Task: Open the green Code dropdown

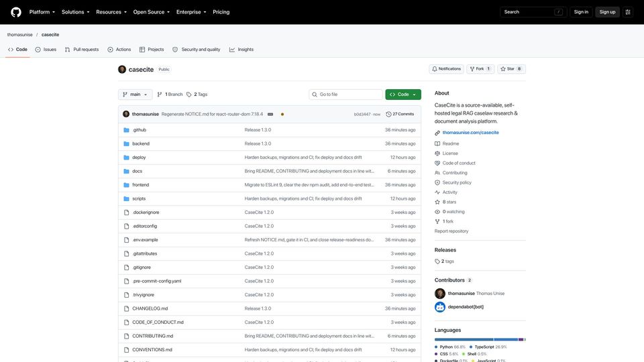Action: point(403,95)
